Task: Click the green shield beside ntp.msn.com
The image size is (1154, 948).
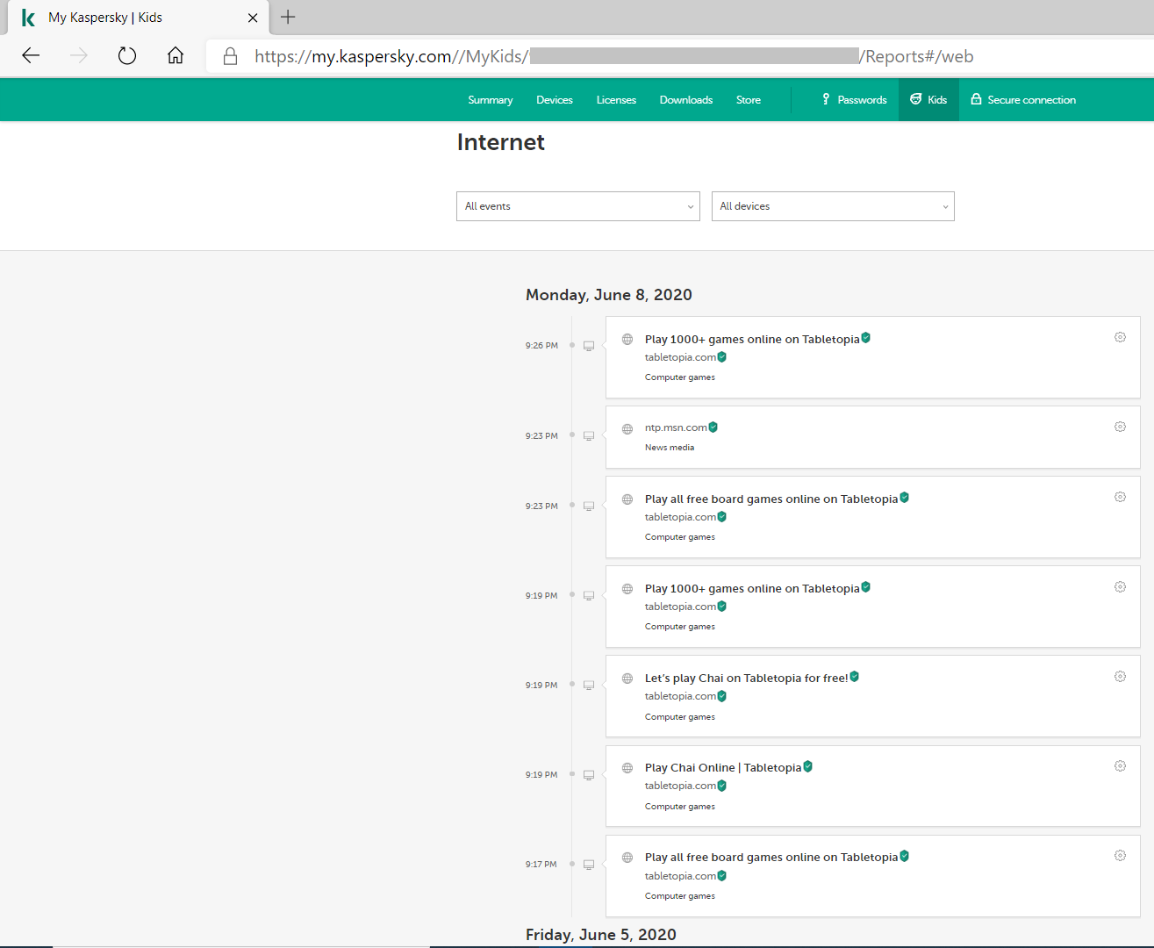Action: click(713, 427)
